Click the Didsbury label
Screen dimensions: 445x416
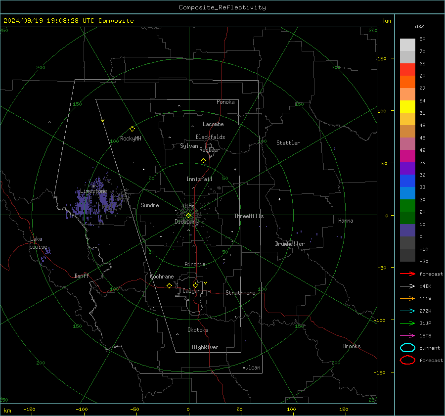pyautogui.click(x=187, y=222)
